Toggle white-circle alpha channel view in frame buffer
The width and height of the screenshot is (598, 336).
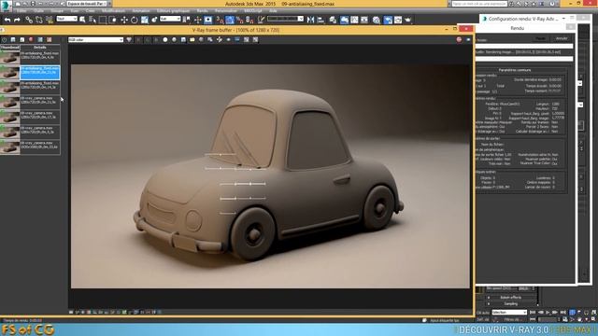pyautogui.click(x=165, y=39)
